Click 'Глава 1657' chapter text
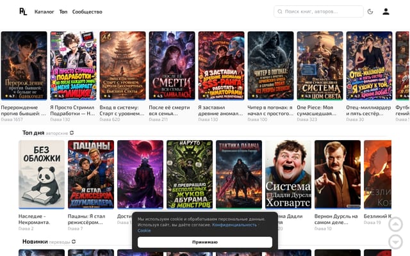The image size is (410, 256). (x=12, y=120)
